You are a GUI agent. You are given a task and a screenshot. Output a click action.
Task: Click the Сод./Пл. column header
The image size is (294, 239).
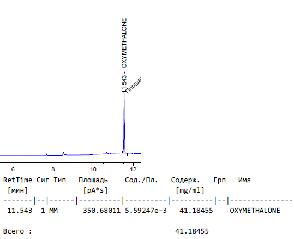click(142, 180)
